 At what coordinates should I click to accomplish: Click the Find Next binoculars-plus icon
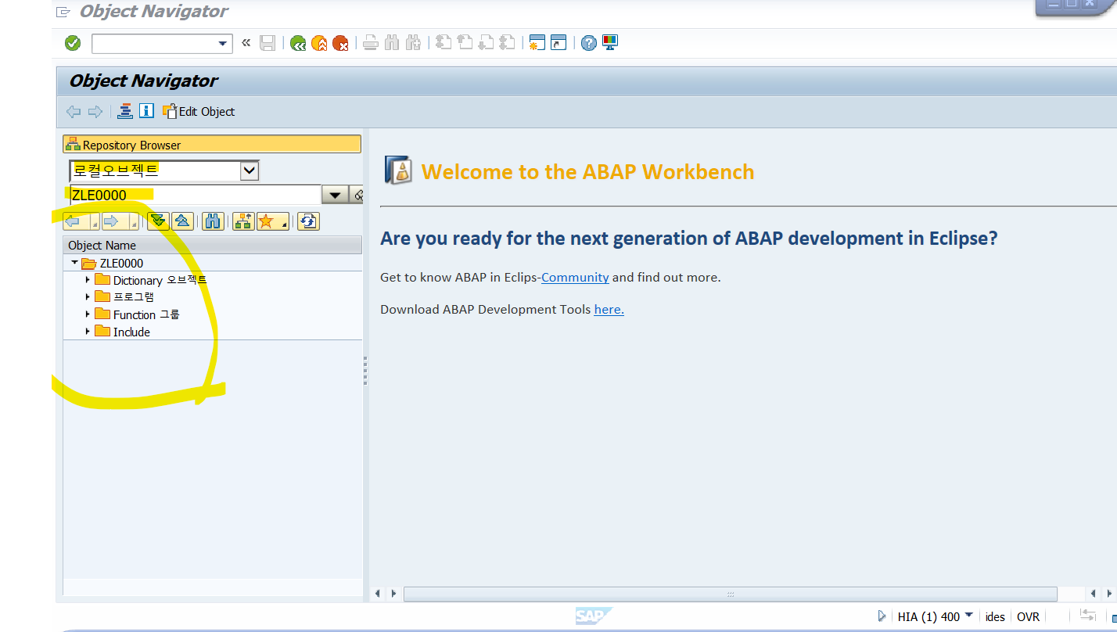click(x=413, y=43)
